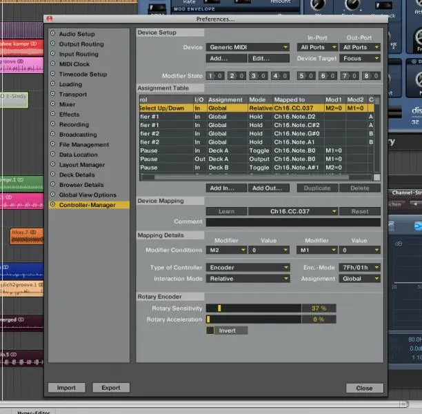The width and height of the screenshot is (422, 414).
Task: Select Controller-Manager in the sidebar
Action: pos(86,205)
